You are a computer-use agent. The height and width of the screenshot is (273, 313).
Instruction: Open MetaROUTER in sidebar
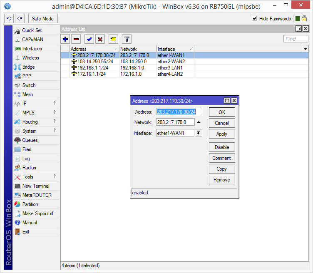37,195
